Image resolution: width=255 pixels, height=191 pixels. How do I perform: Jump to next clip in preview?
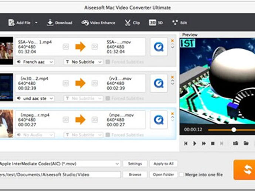tap(221, 143)
